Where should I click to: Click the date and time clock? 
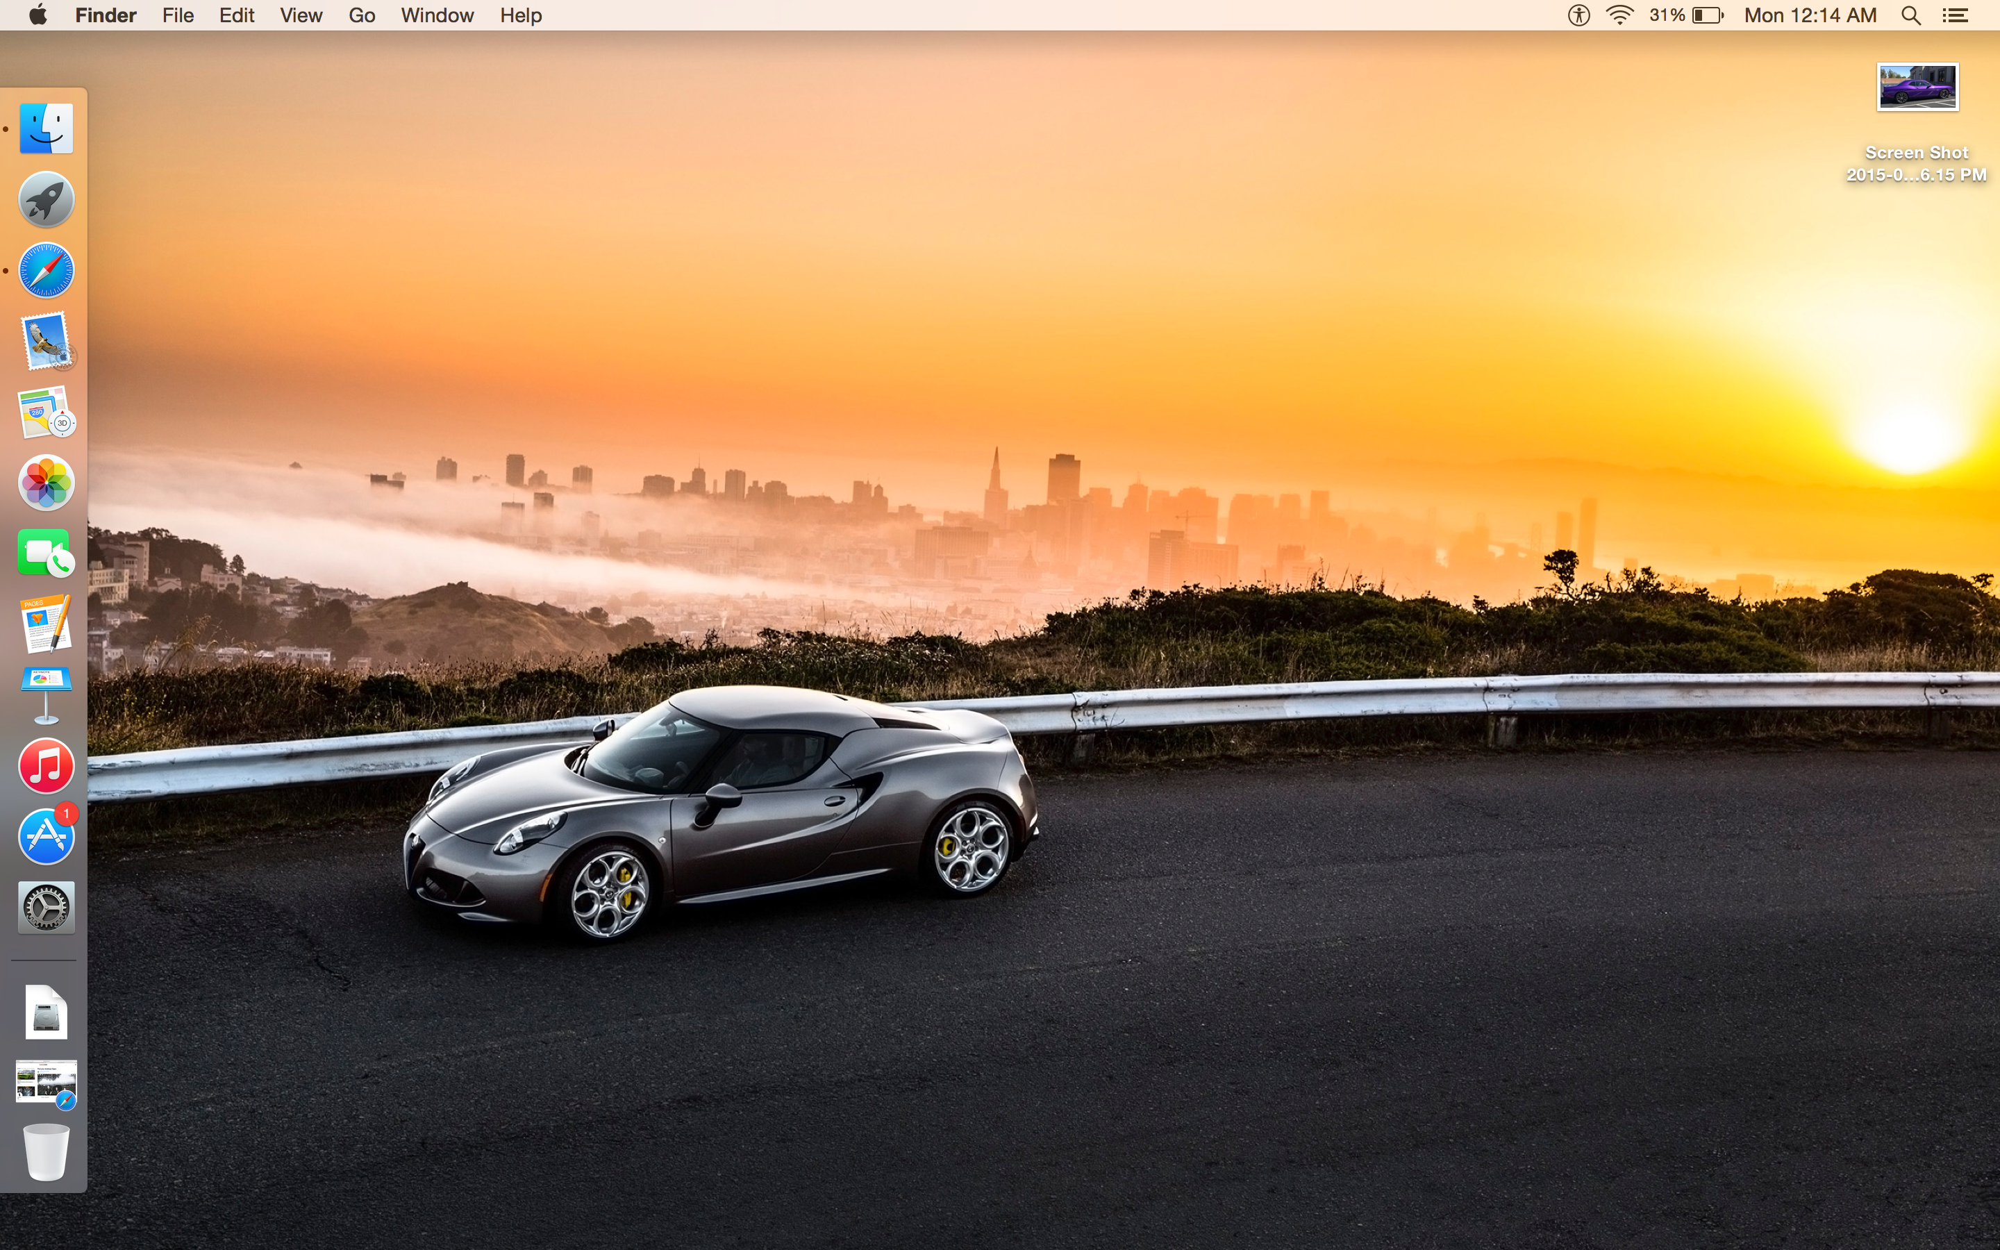(1810, 15)
